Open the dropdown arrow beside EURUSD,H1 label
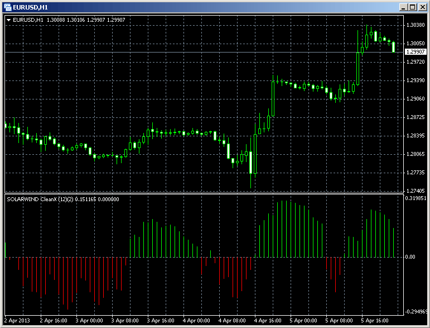The image size is (430, 328). point(9,20)
